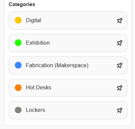This screenshot has width=135, height=129.
Task: Click the orange Hot Desks color dot
Action: [x=18, y=88]
